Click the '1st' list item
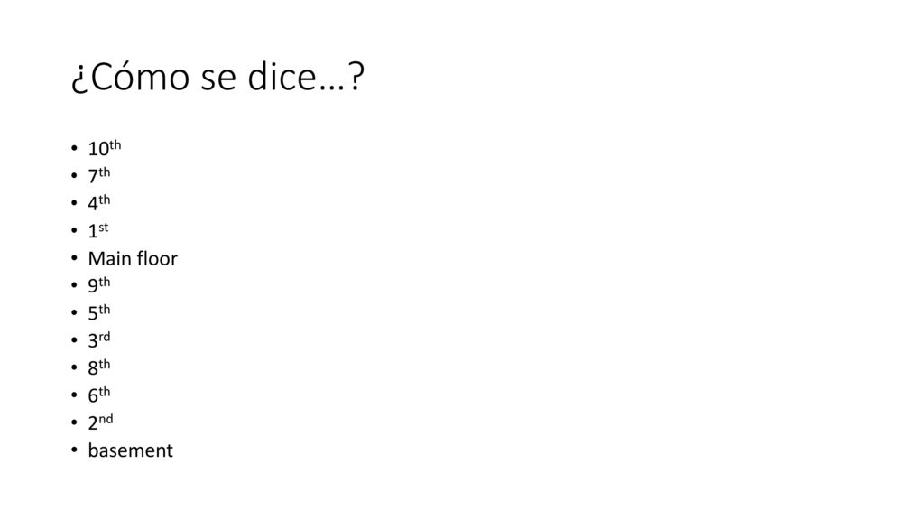The height and width of the screenshot is (520, 924). tap(98, 230)
